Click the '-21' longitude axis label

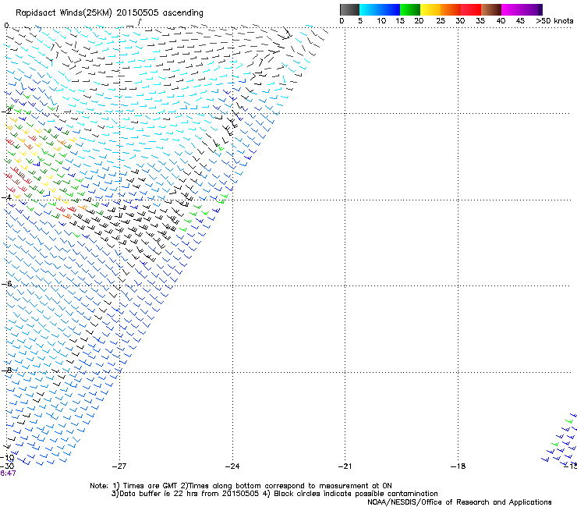pyautogui.click(x=345, y=466)
